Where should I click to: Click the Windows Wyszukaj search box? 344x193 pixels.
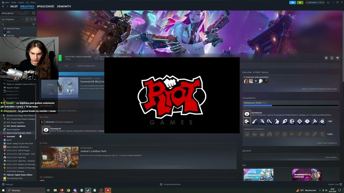pyautogui.click(x=26, y=190)
